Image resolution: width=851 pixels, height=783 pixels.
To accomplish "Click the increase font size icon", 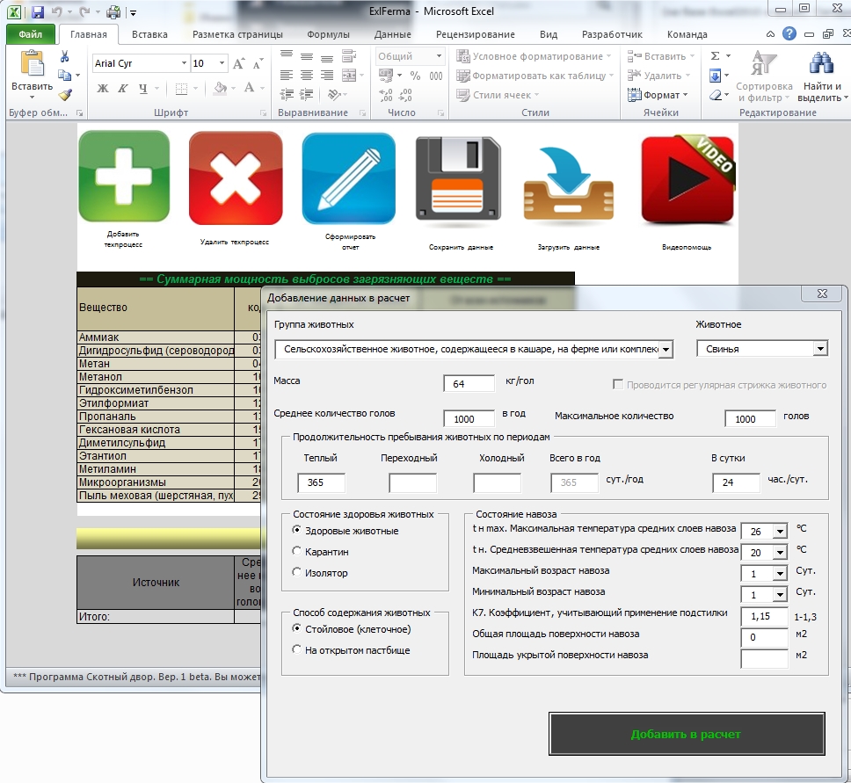I will [238, 63].
